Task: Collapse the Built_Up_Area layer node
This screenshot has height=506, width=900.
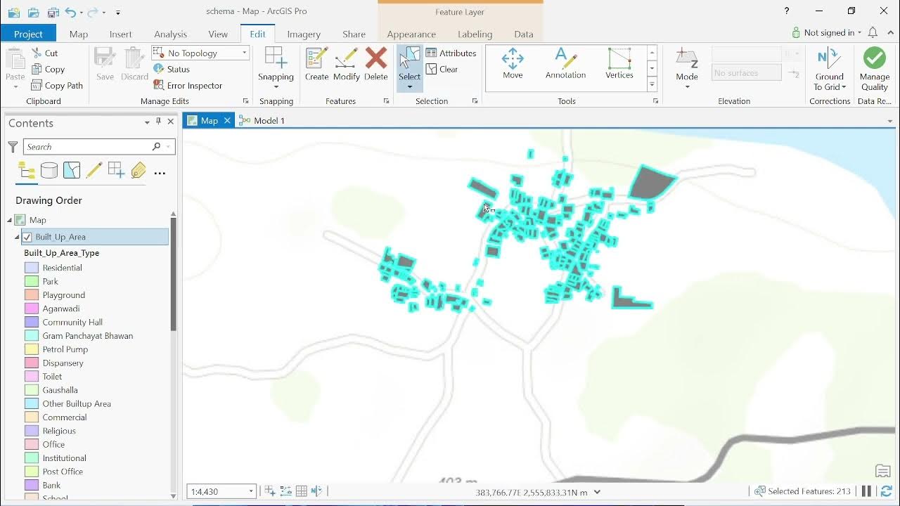Action: [x=17, y=237]
